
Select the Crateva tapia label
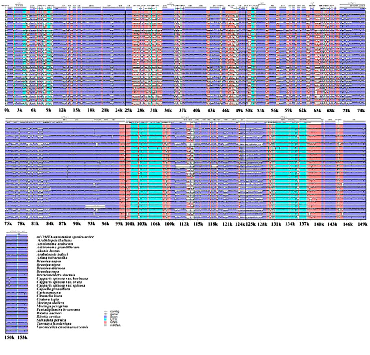[x=48, y=299]
